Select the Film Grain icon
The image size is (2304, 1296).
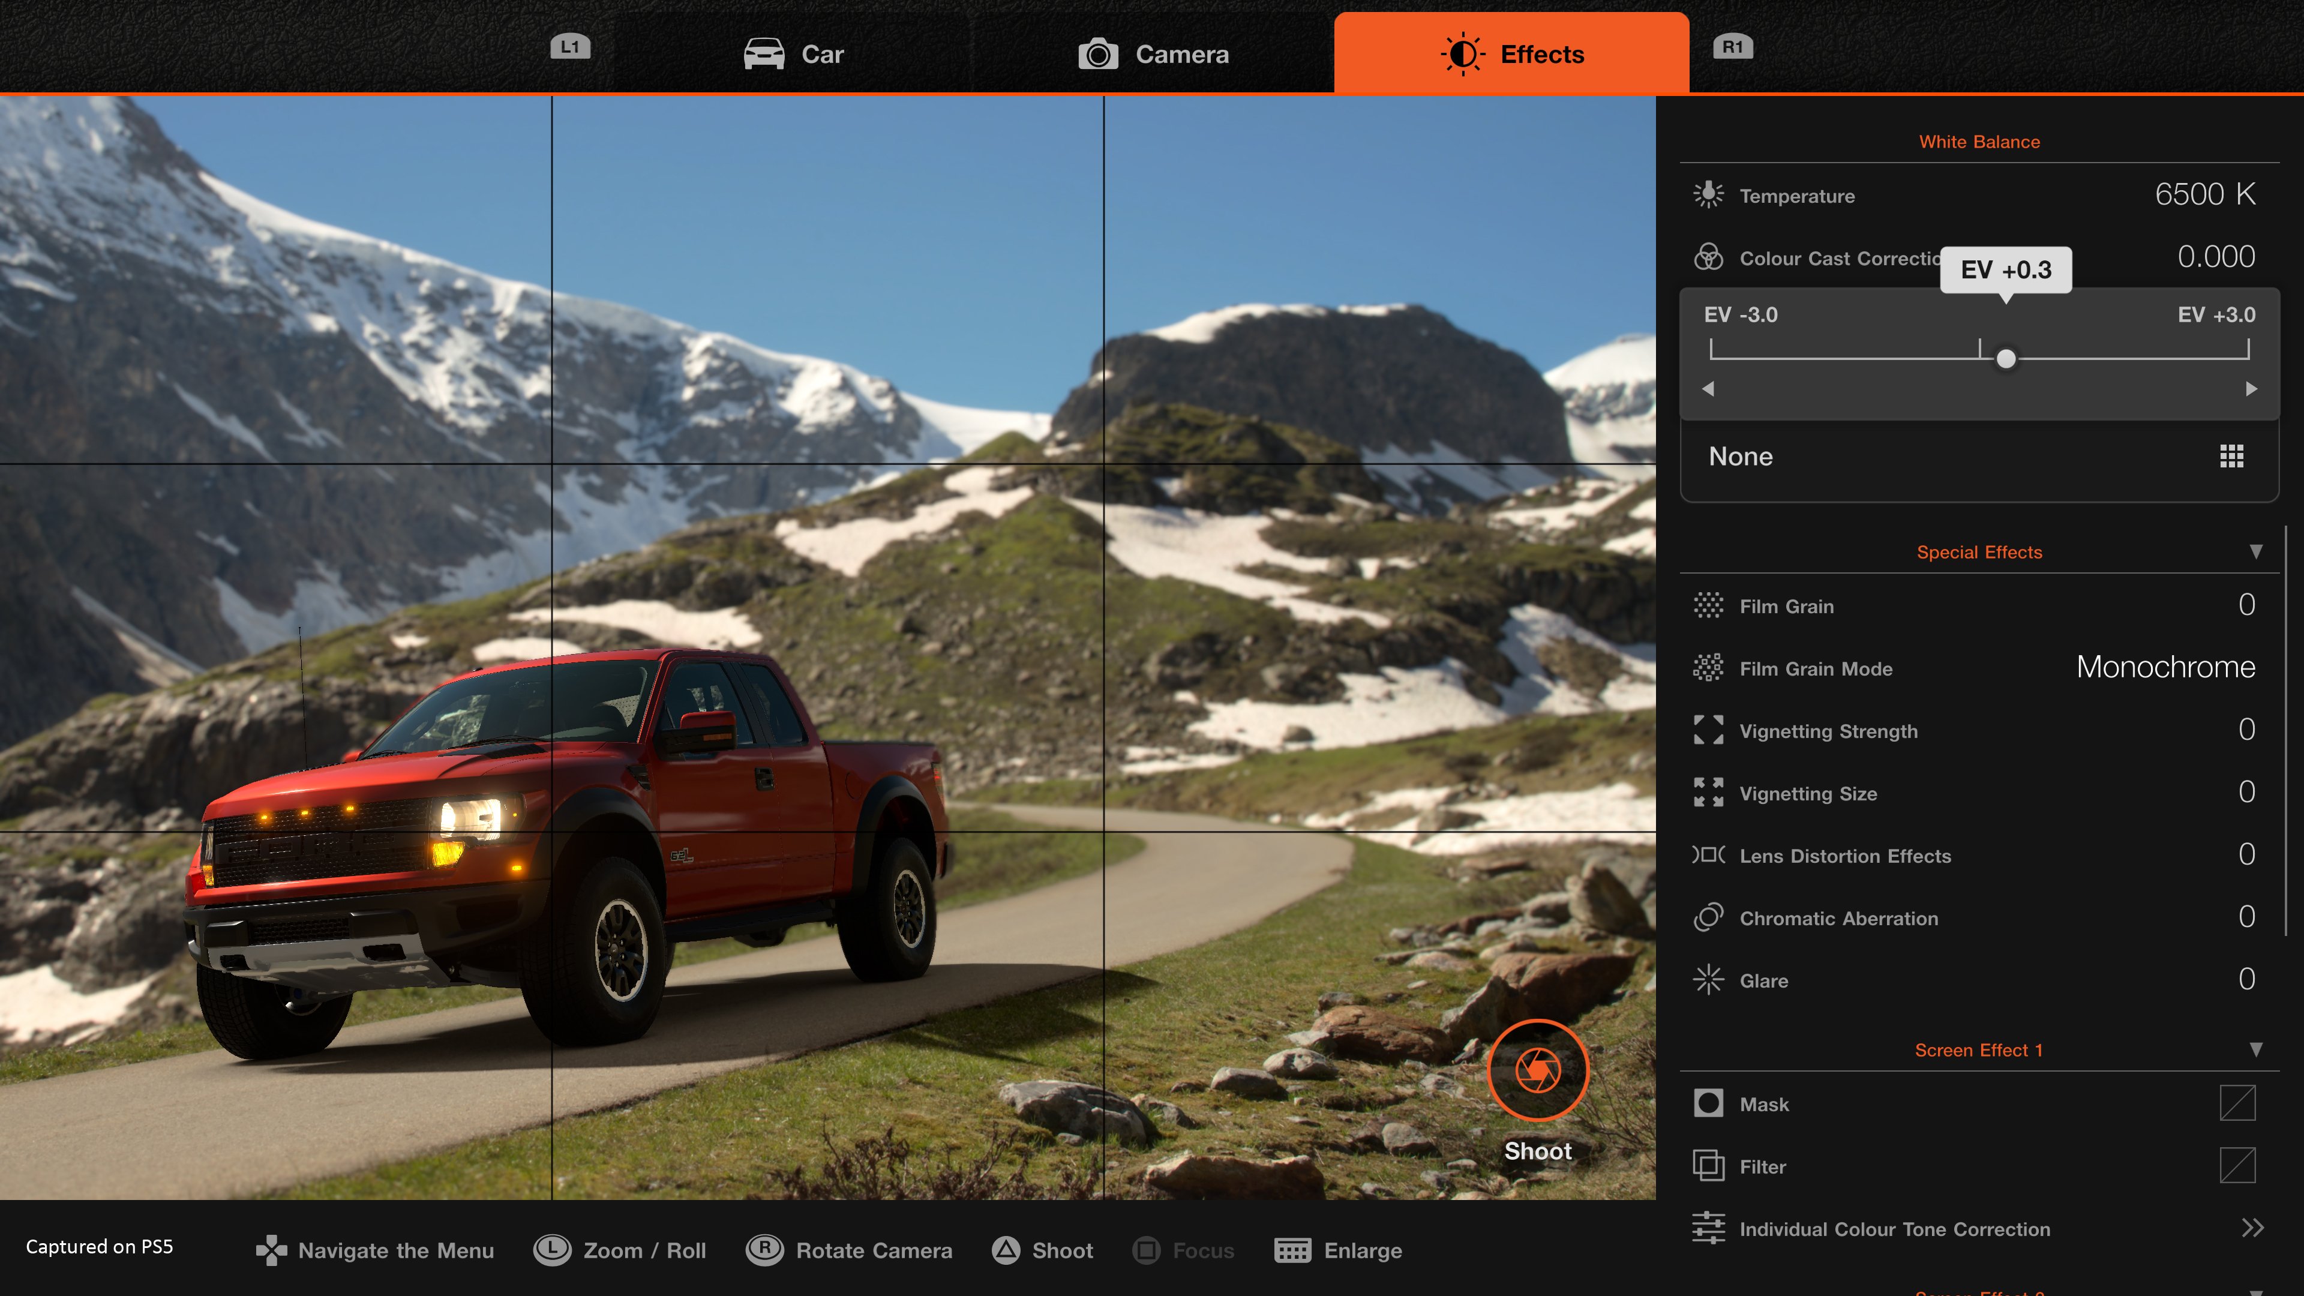(x=1708, y=605)
